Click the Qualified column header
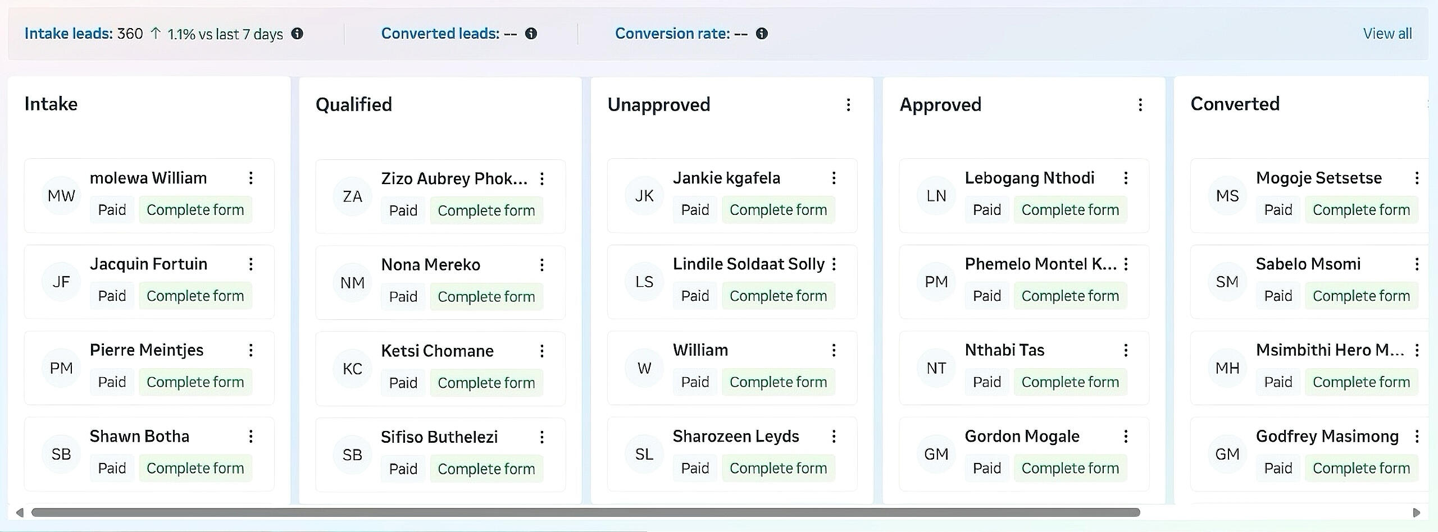This screenshot has height=532, width=1438. point(354,105)
